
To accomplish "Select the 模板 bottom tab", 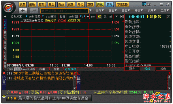I will [17, 69].
